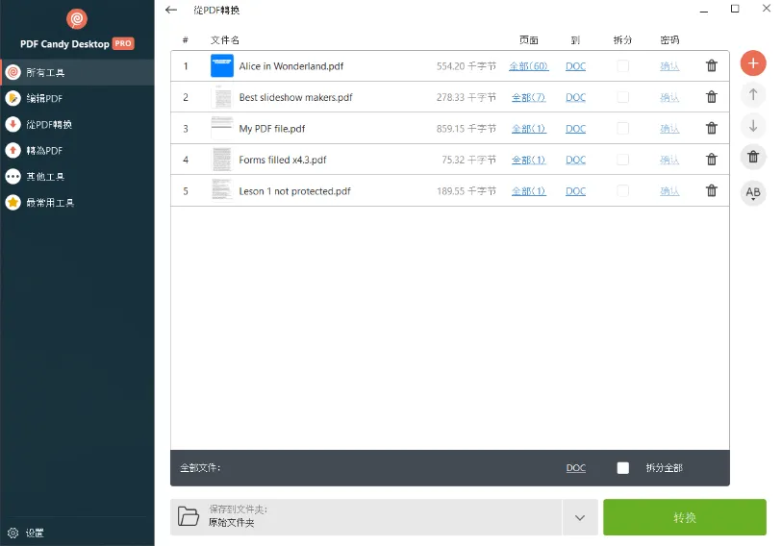Delete Best slideshow makers.pdf row
The image size is (782, 546).
(x=712, y=97)
